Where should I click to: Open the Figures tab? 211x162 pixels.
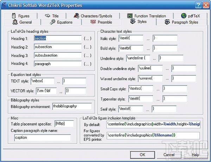pyautogui.click(x=20, y=16)
